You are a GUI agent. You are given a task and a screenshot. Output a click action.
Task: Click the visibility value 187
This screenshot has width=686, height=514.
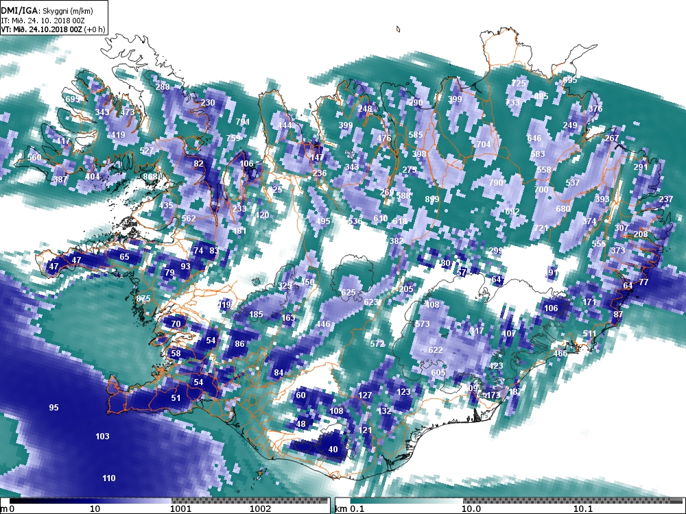tap(515, 391)
